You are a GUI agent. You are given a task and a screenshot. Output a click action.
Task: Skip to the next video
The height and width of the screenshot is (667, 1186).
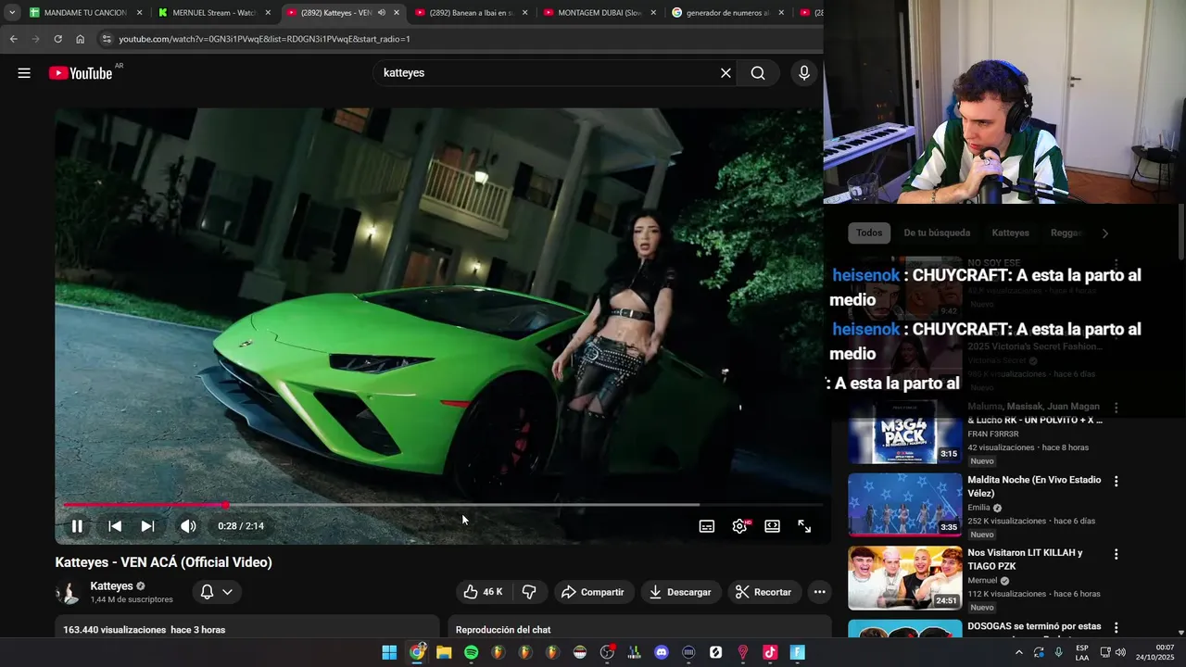point(147,526)
